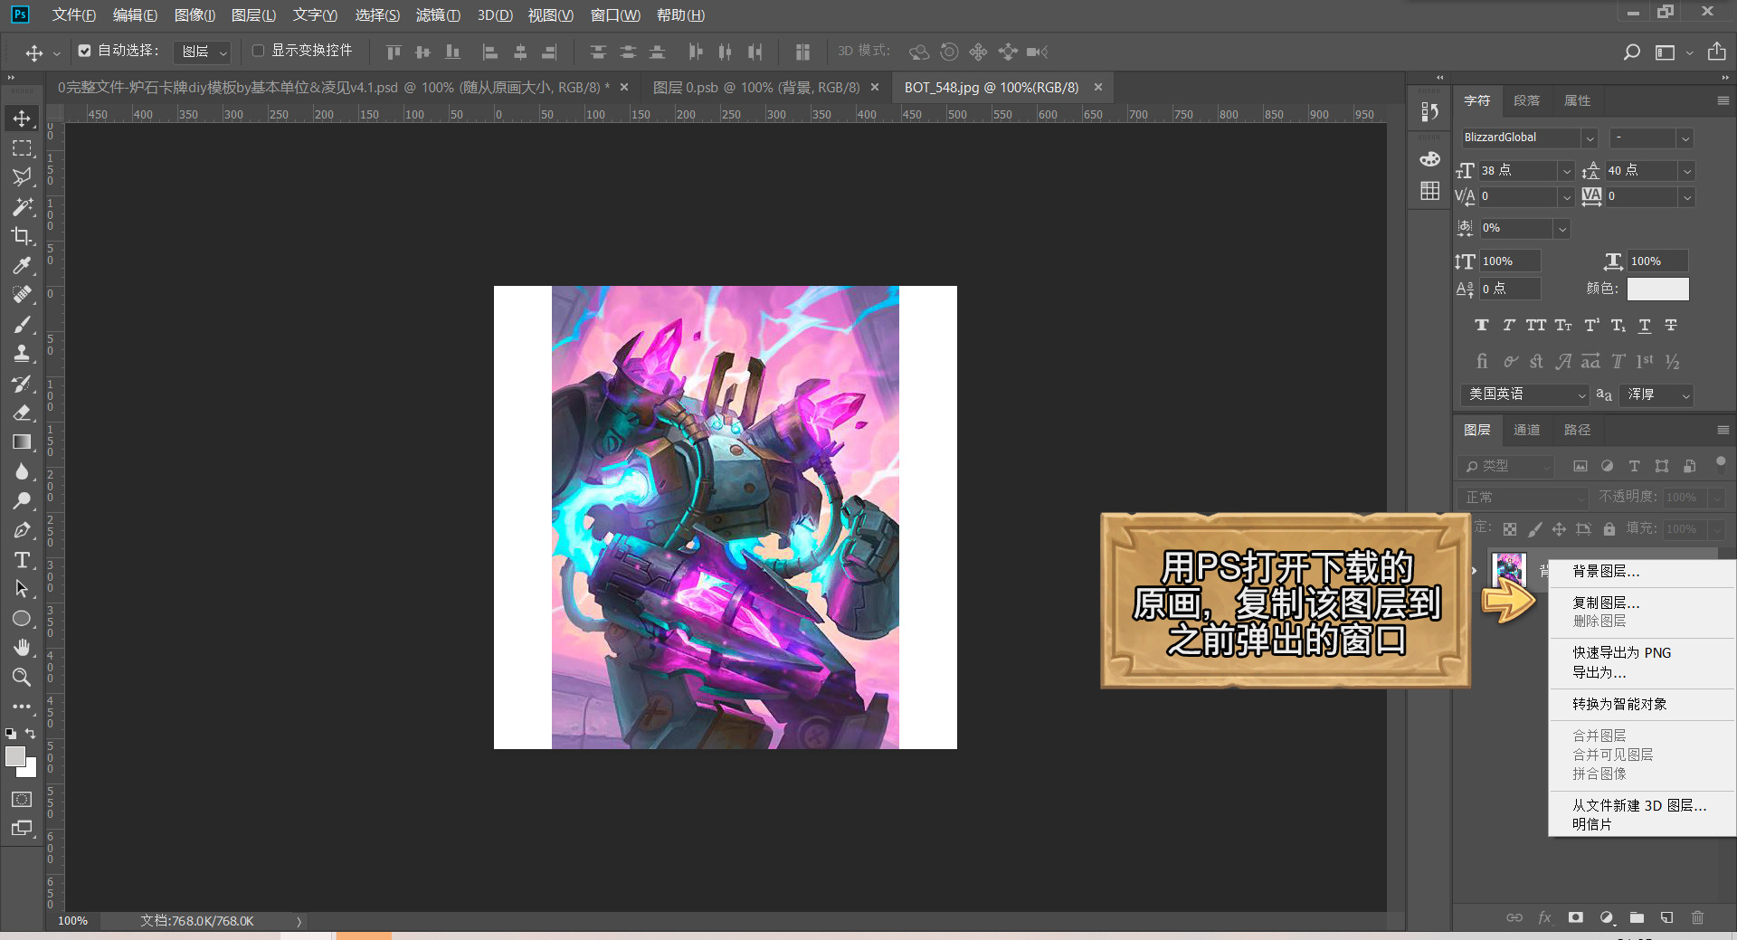Open the 类型 layer filter dropdown
The image size is (1737, 940).
1505,466
